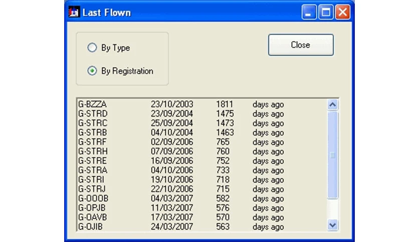Click the Close button
Screen dimensions: 419x242
tap(301, 45)
